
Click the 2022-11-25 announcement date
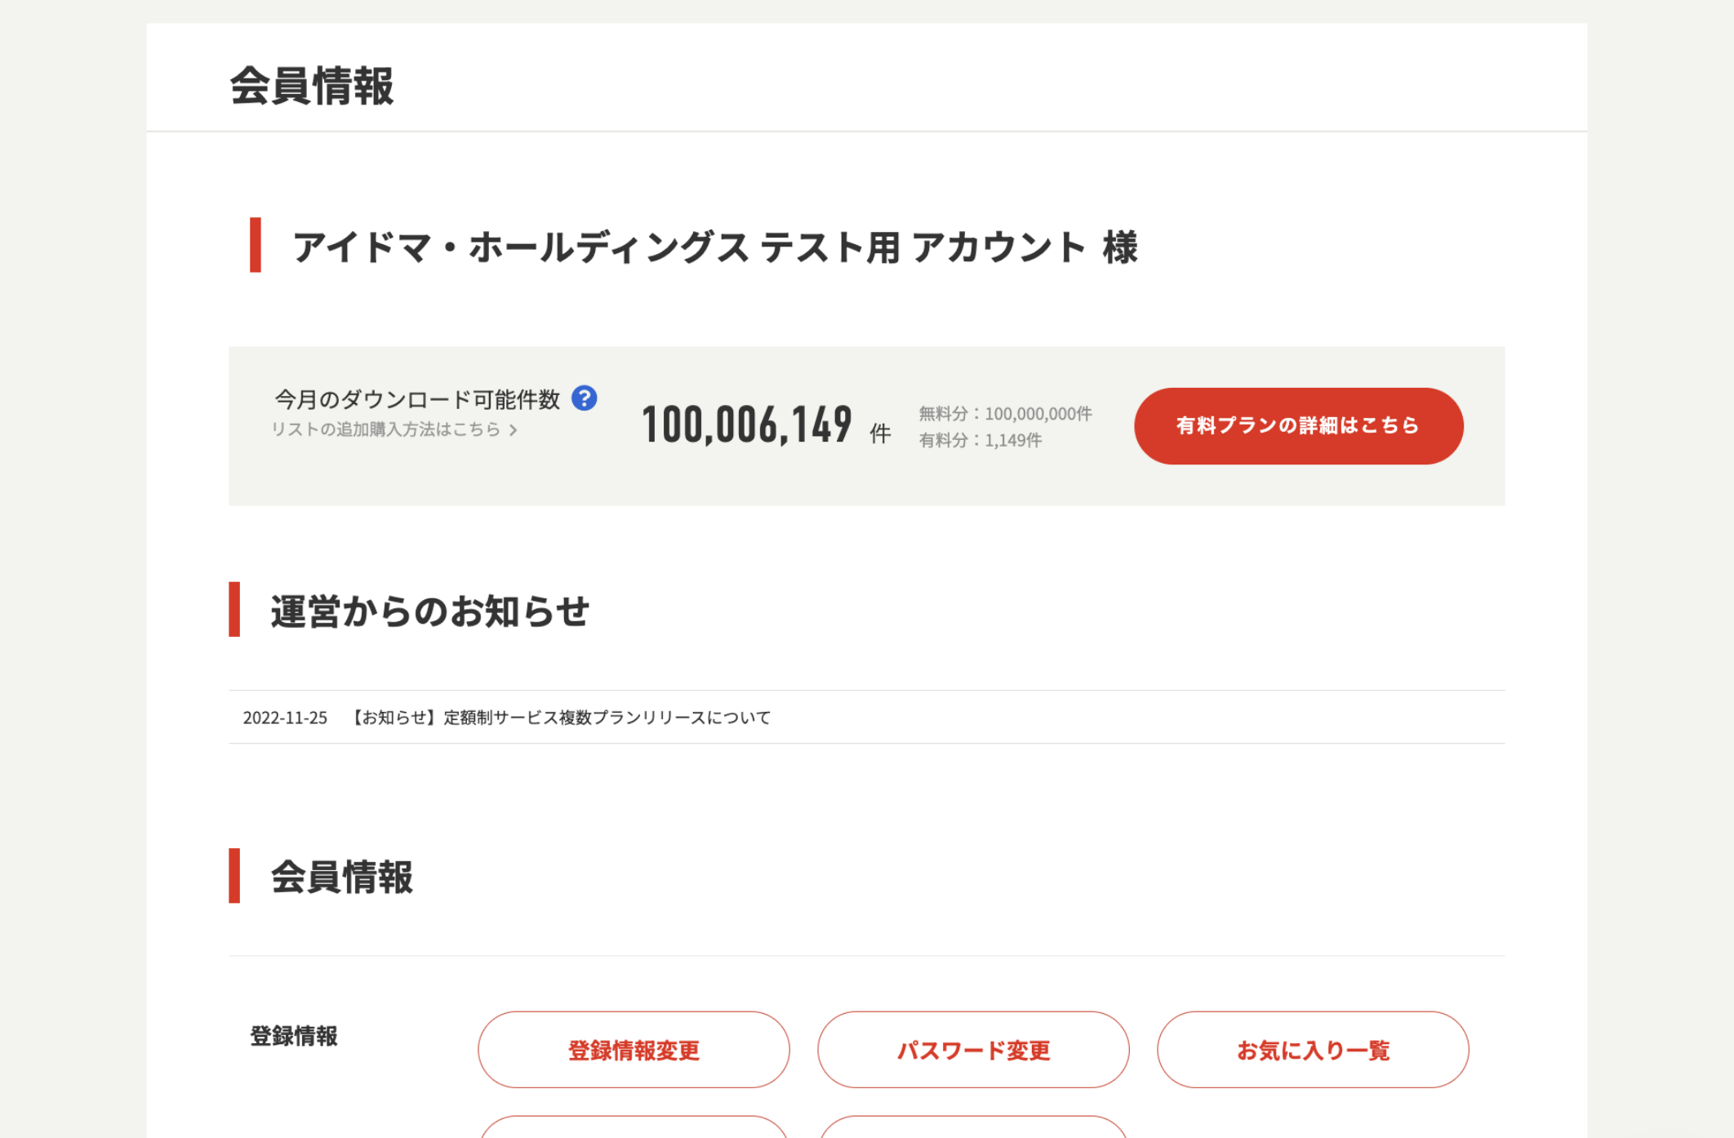point(285,718)
